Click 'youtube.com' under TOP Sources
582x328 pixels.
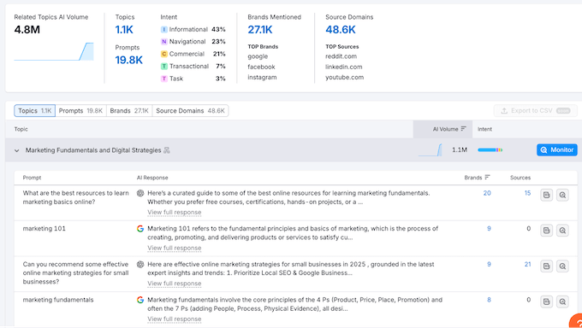pyautogui.click(x=344, y=78)
